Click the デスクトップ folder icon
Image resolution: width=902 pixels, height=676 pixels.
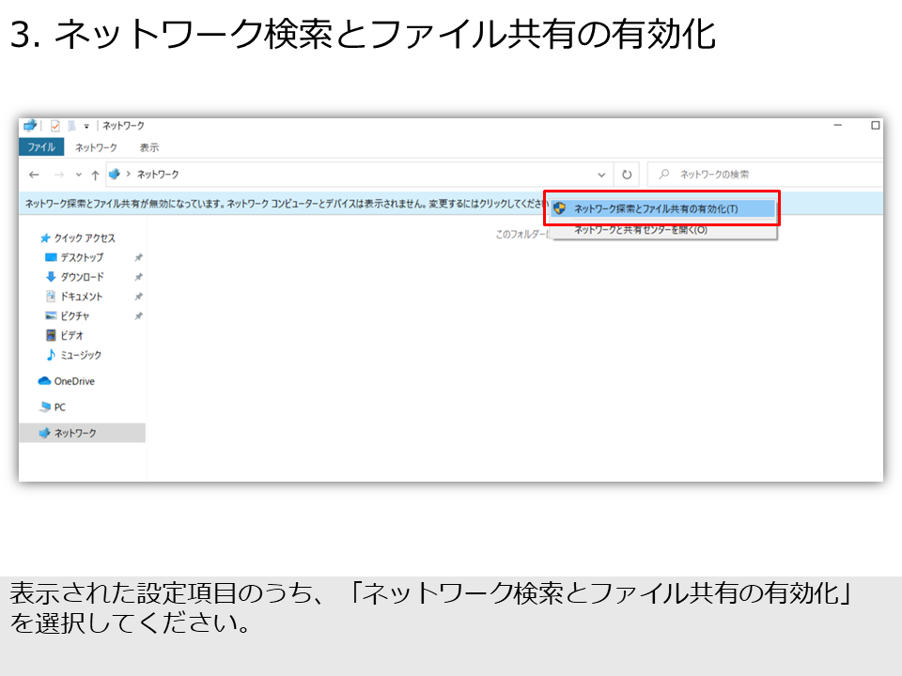[51, 257]
